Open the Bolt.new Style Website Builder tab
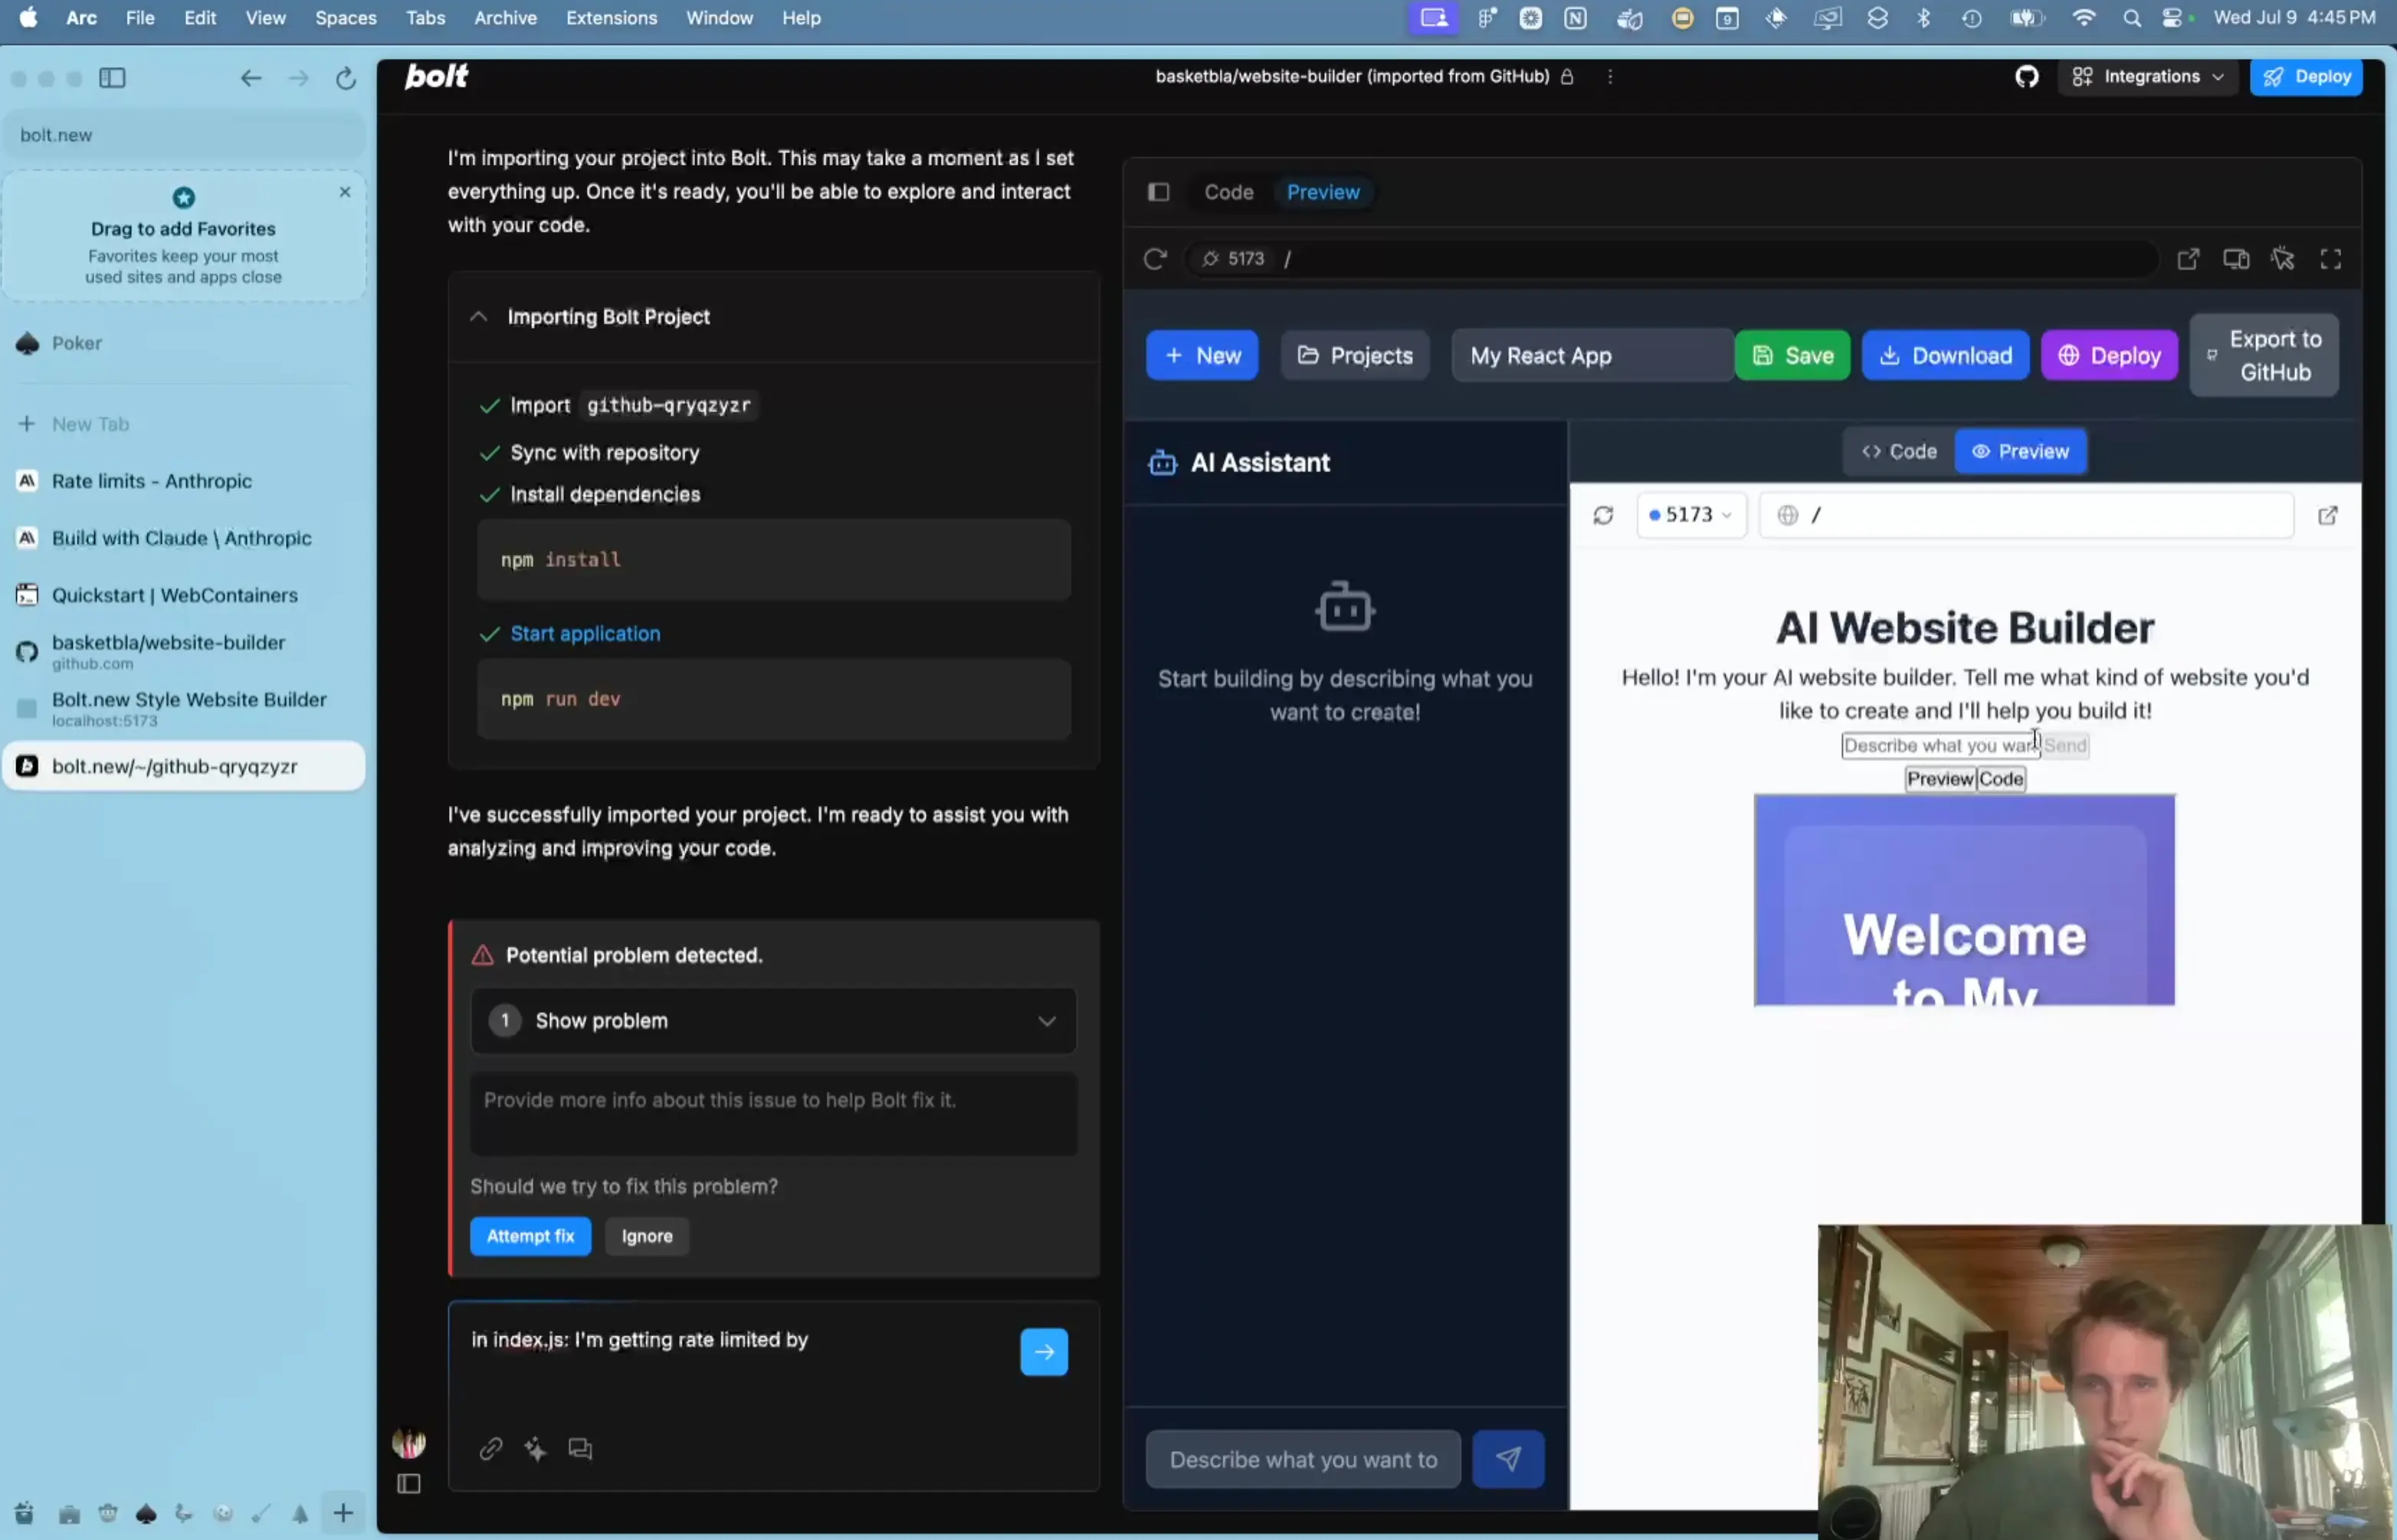 click(x=184, y=709)
